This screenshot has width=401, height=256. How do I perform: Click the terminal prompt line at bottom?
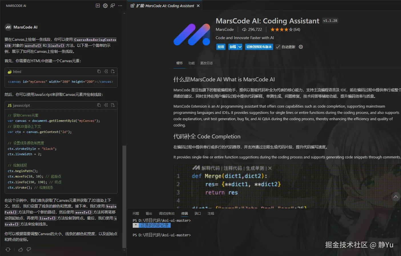coord(162,235)
